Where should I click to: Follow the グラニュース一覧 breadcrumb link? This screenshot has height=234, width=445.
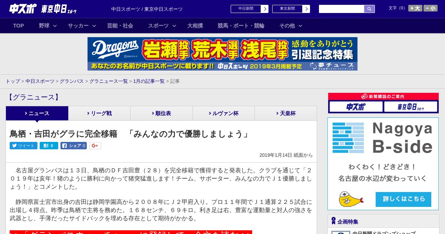[109, 81]
